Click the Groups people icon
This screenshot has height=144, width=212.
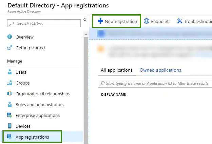click(x=9, y=83)
